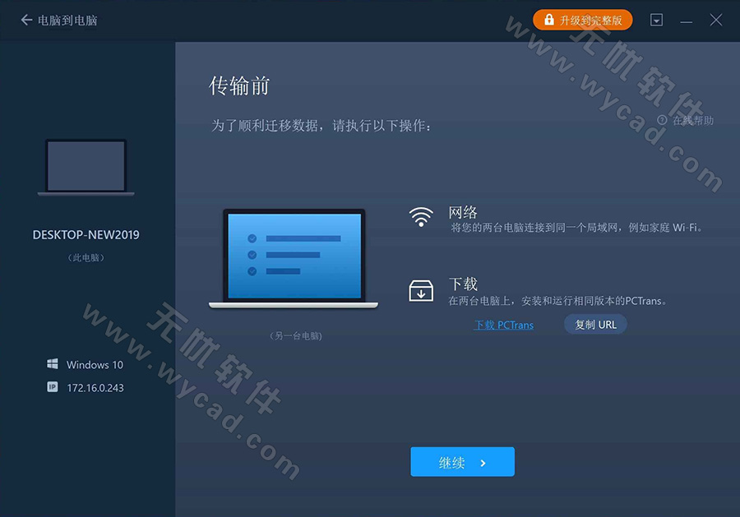Click the Wi-Fi network icon

pos(421,216)
